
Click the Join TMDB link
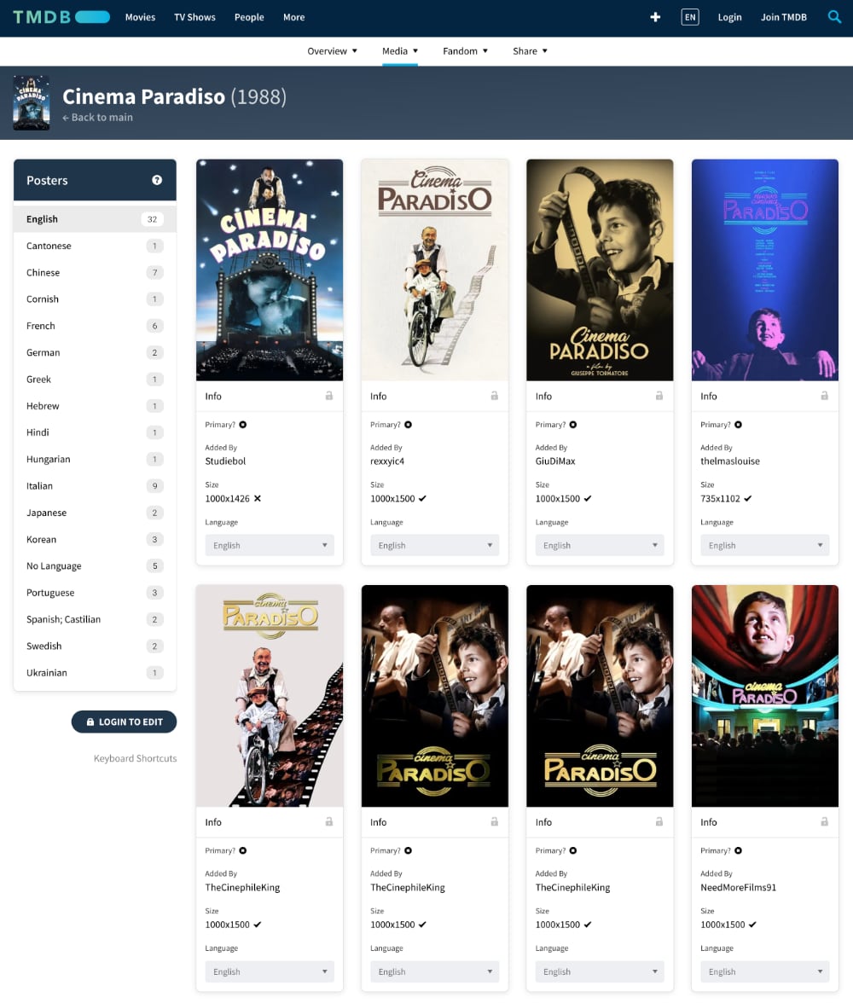783,17
